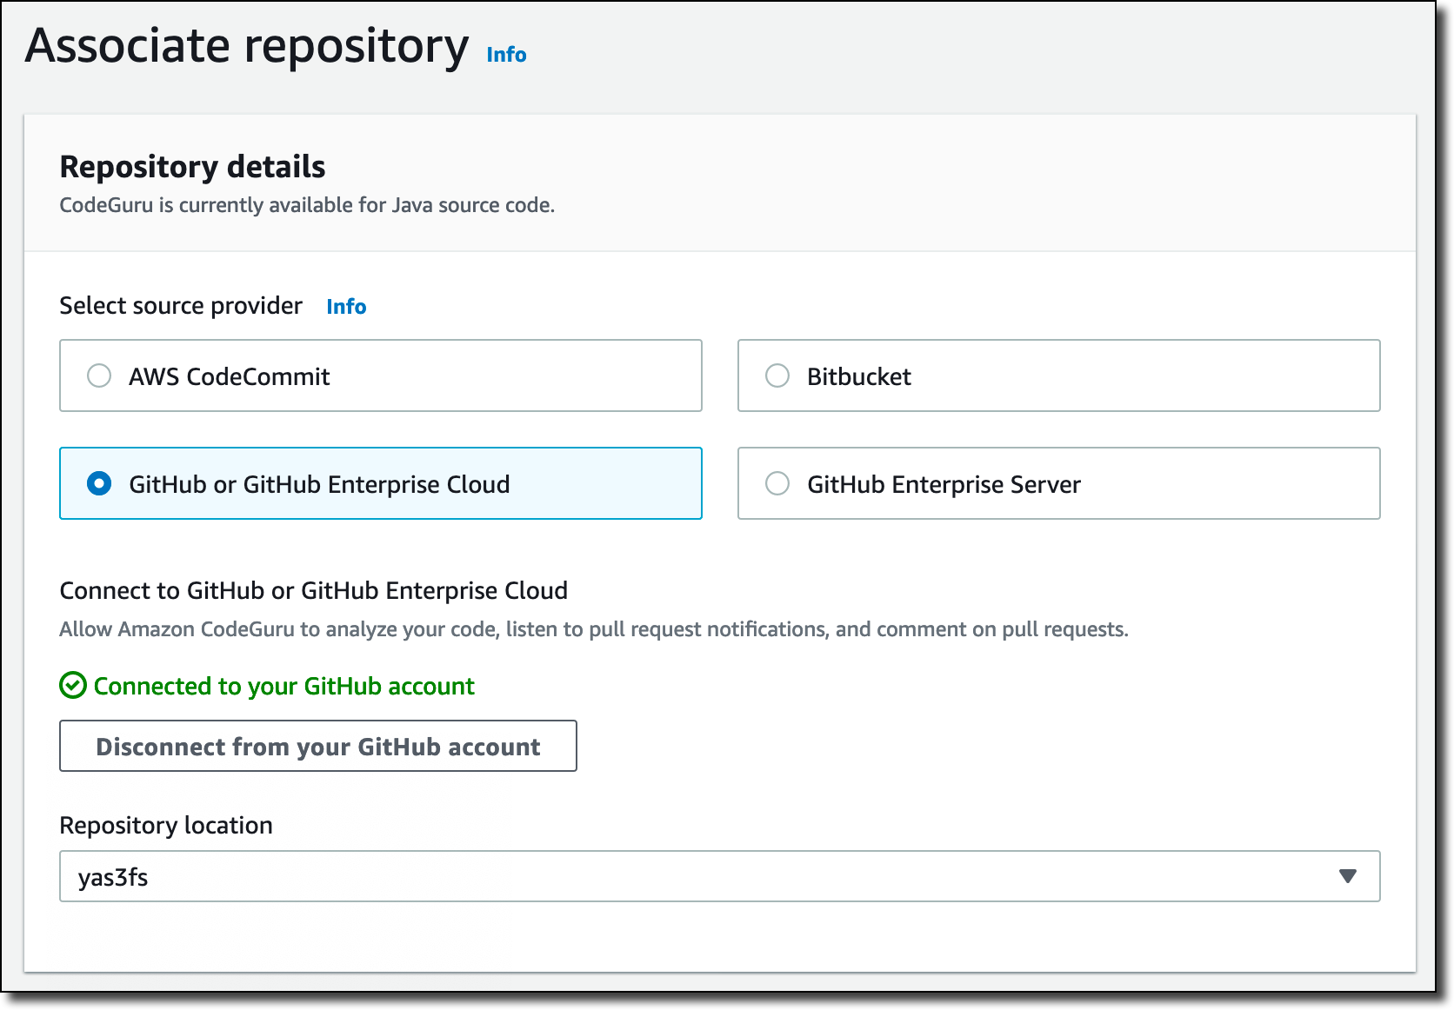Click the 'Repository details' heading
1454x1010 pixels.
[192, 166]
